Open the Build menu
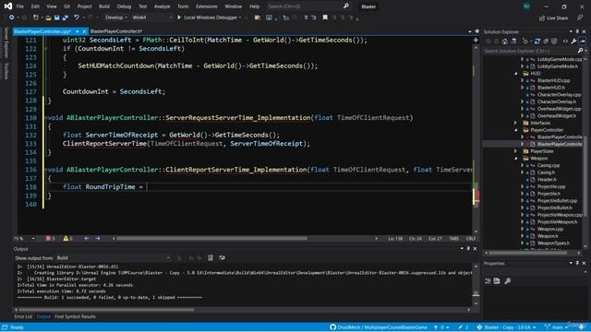Viewport: 591px width, 332px height. tap(104, 6)
